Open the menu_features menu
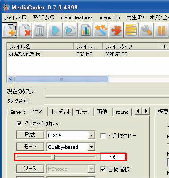 (x=77, y=17)
